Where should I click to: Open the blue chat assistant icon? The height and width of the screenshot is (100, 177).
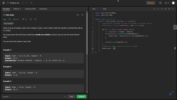(170, 94)
